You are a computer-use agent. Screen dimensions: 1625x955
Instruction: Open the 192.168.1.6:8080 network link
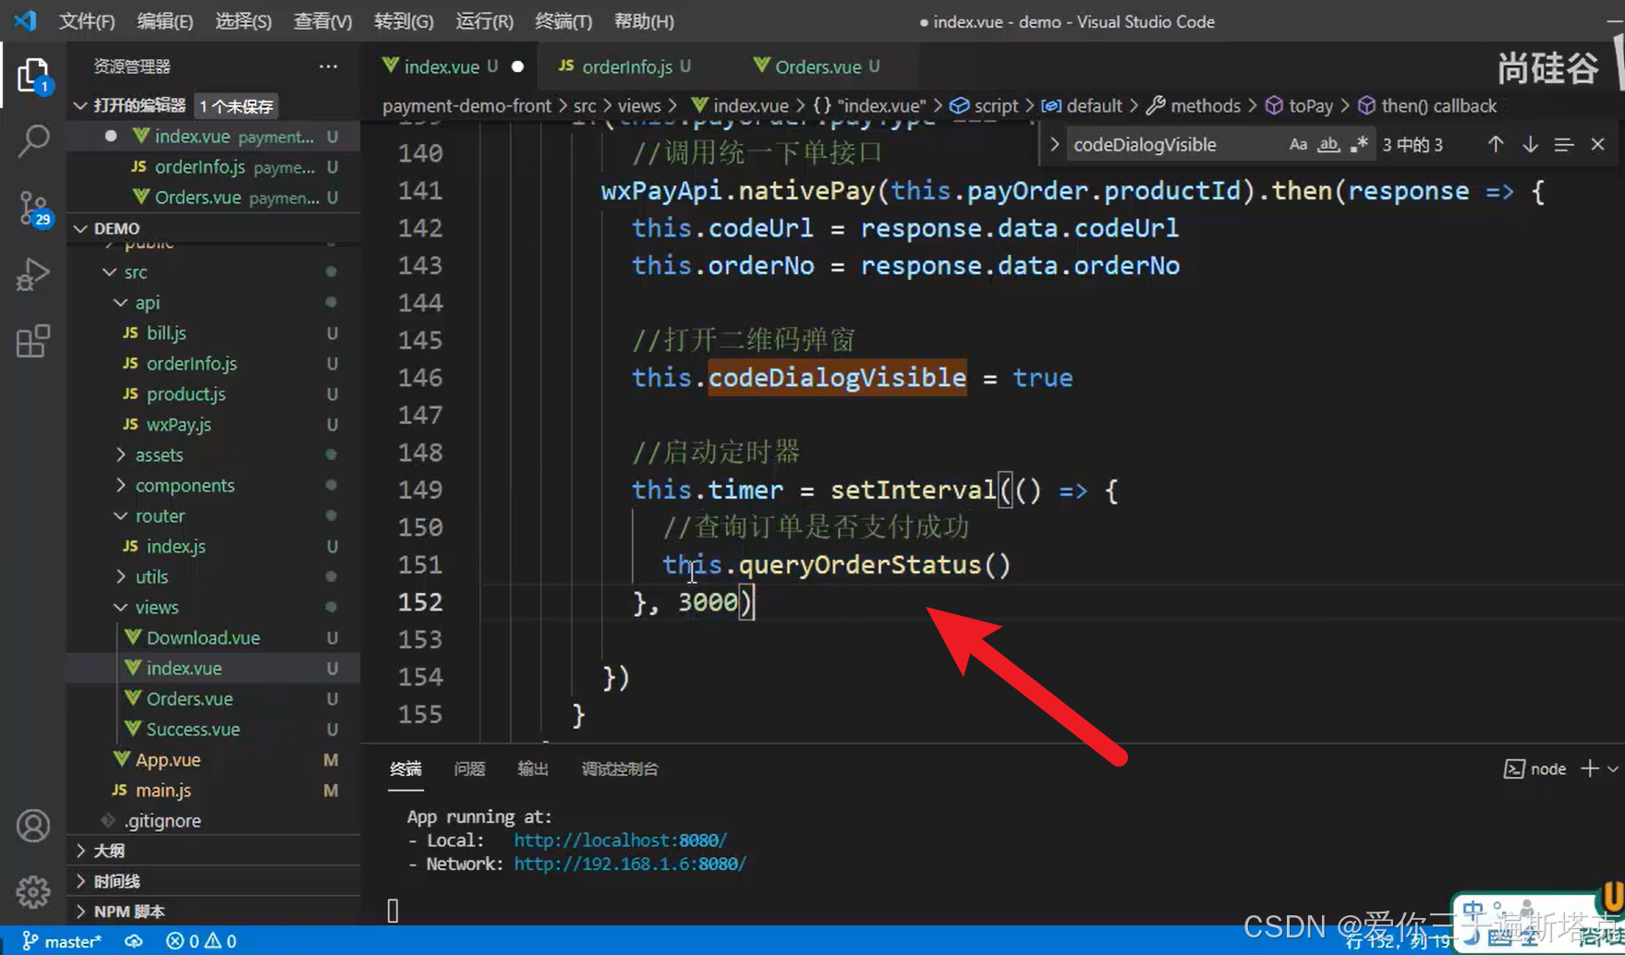pos(630,864)
